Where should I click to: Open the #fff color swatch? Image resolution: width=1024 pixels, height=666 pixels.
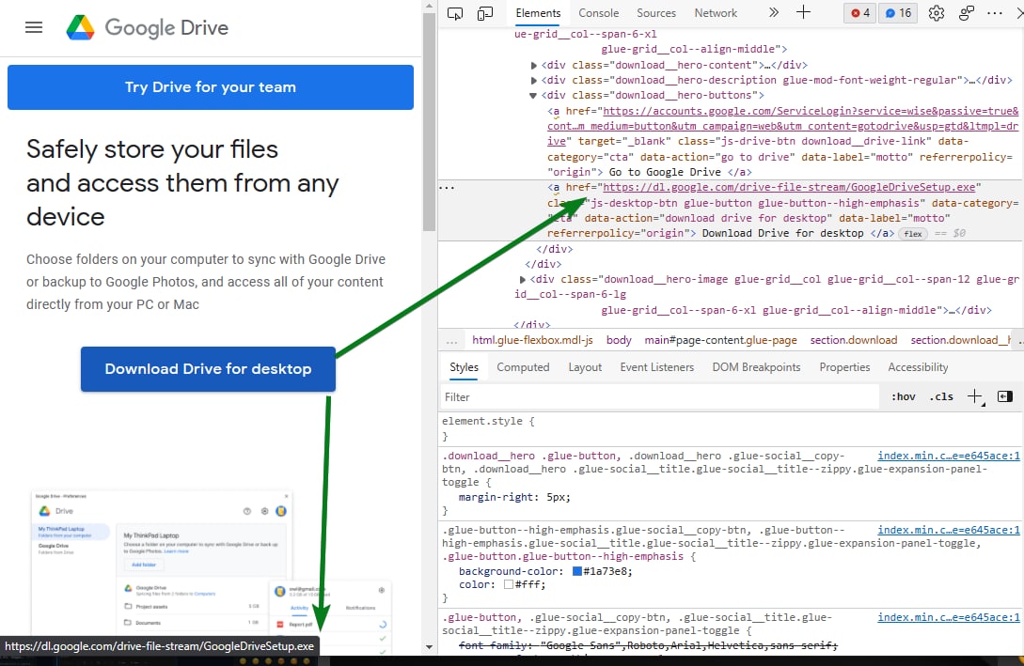pos(508,584)
